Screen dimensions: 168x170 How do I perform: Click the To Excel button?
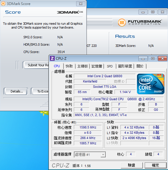40,91
